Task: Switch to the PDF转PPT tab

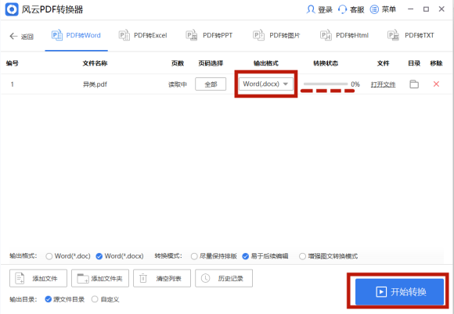Action: [x=209, y=35]
